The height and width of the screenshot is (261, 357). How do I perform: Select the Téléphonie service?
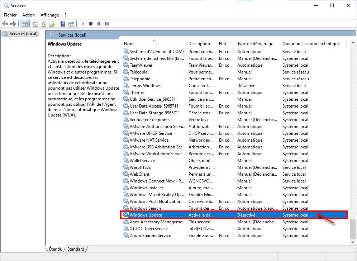point(234,79)
